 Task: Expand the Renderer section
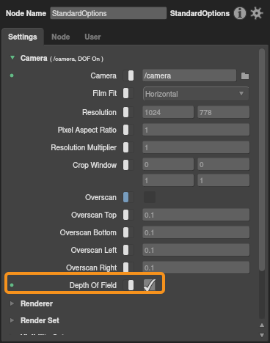(12, 303)
